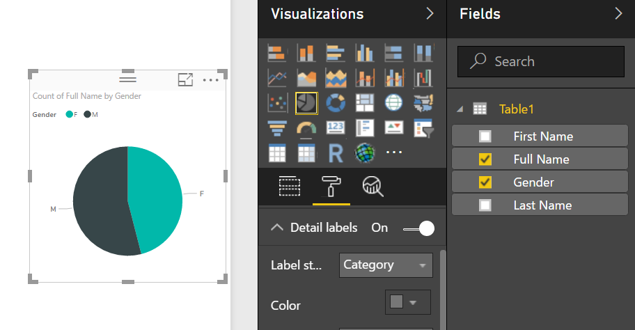Select the clustered bar chart visual

[x=336, y=53]
